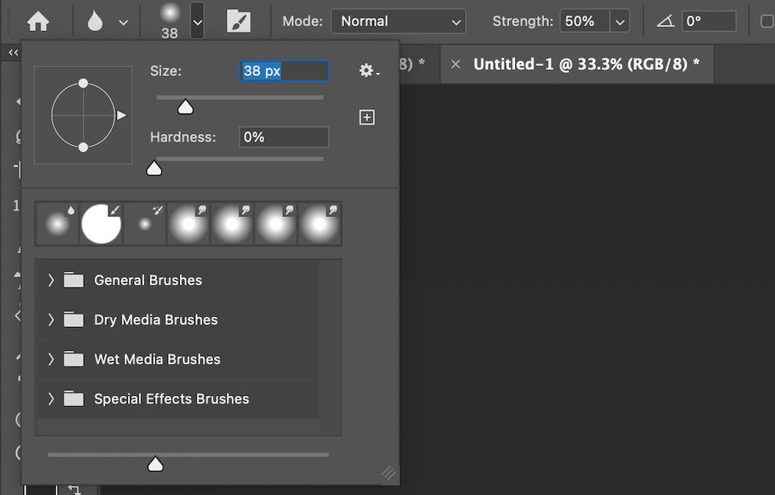Switch to the Untitled-1 document tab
The image size is (775, 495).
(586, 64)
